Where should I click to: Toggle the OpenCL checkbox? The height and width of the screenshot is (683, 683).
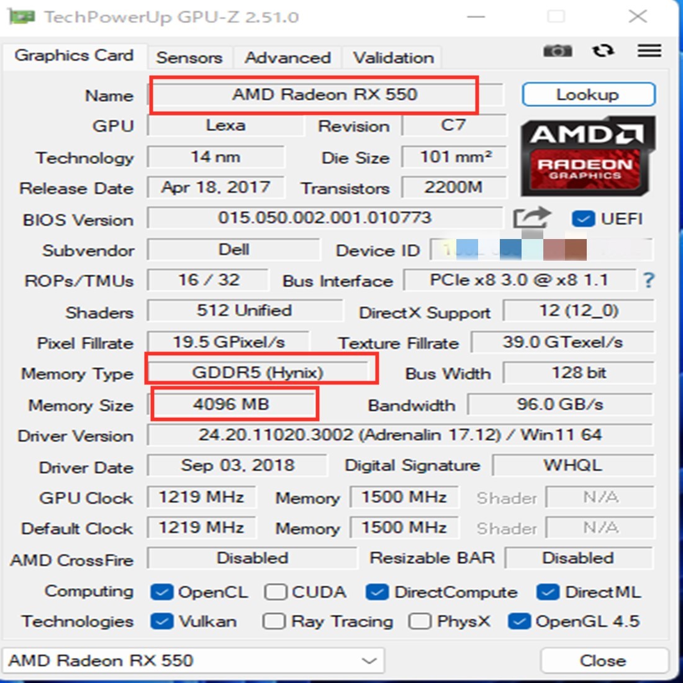click(161, 592)
